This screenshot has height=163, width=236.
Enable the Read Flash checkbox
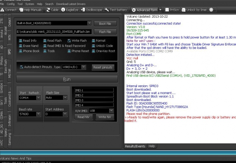click(x=45, y=41)
